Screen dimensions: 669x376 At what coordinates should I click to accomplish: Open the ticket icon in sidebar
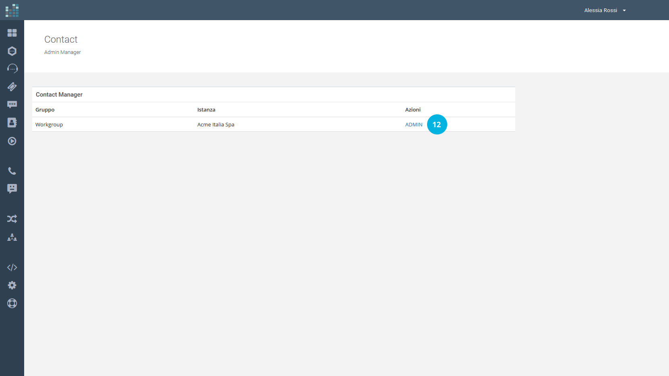(x=12, y=87)
